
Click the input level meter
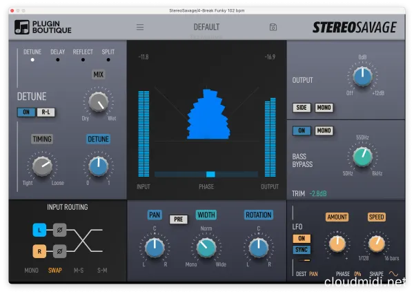144,134
